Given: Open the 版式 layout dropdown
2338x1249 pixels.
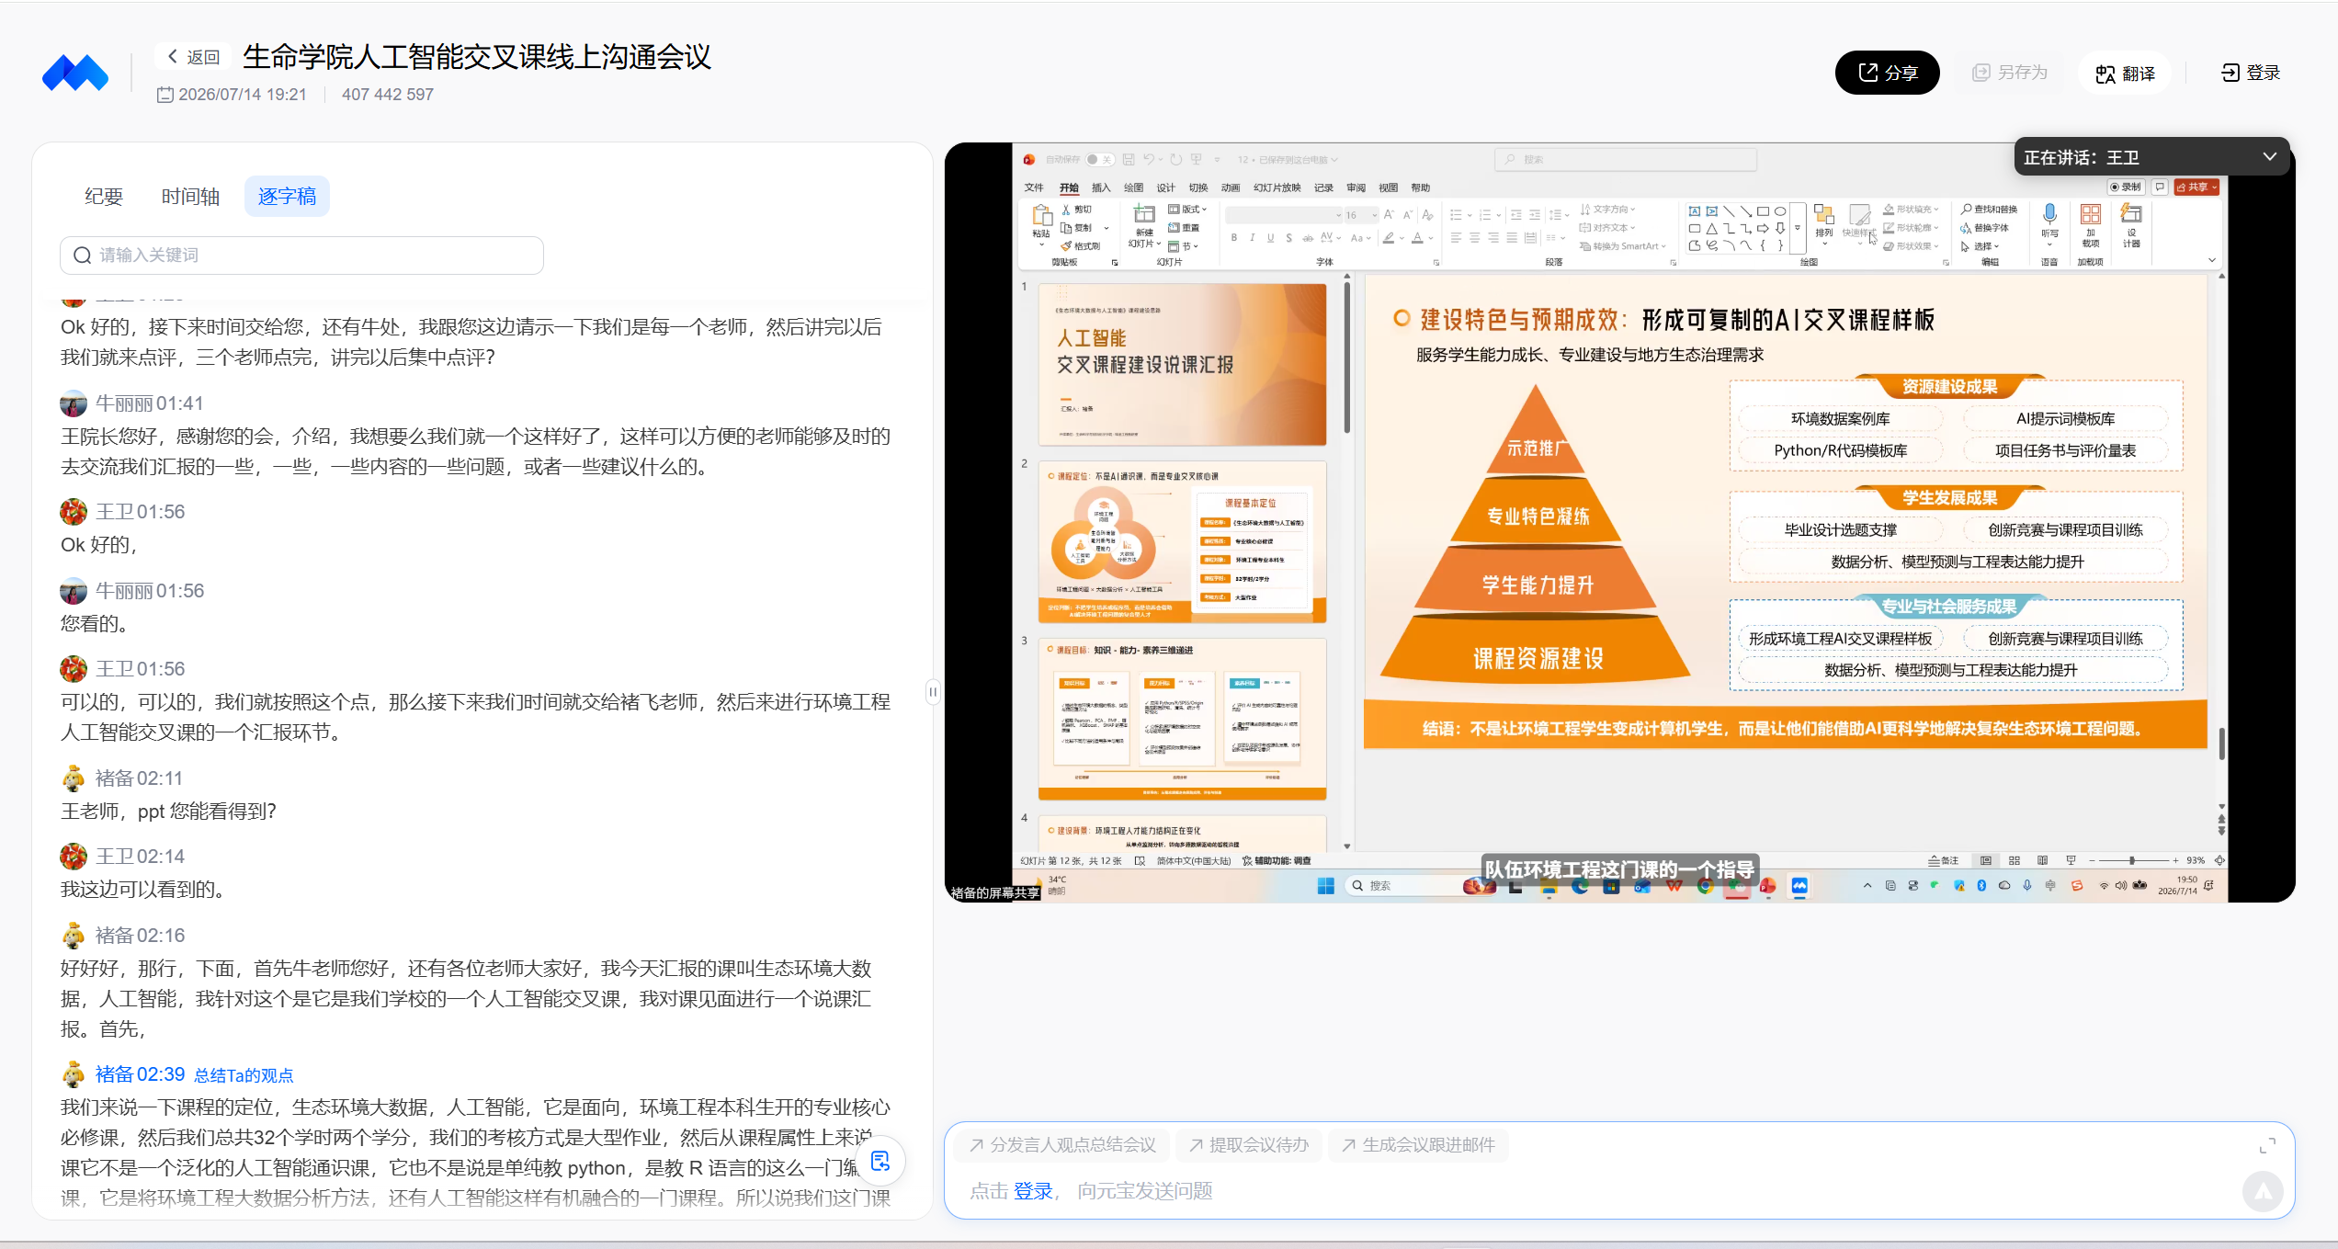Looking at the screenshot, I should 1188,210.
